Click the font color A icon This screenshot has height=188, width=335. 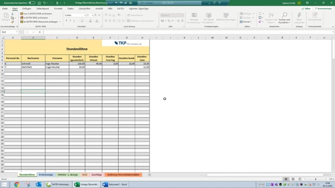click(x=97, y=21)
